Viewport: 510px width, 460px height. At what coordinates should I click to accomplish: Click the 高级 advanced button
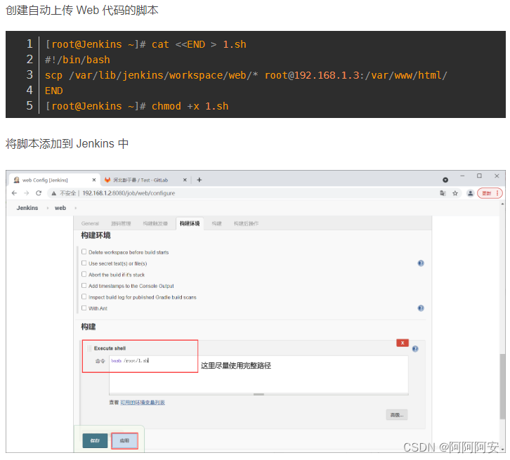tap(397, 415)
